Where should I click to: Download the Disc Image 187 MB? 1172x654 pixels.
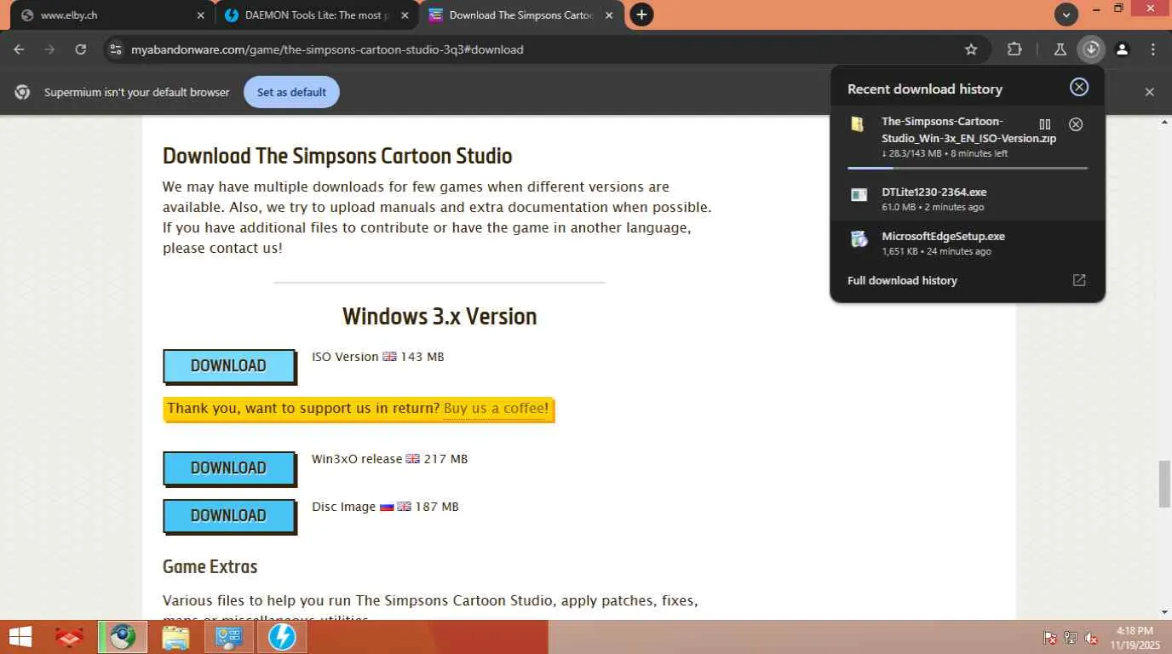(229, 516)
